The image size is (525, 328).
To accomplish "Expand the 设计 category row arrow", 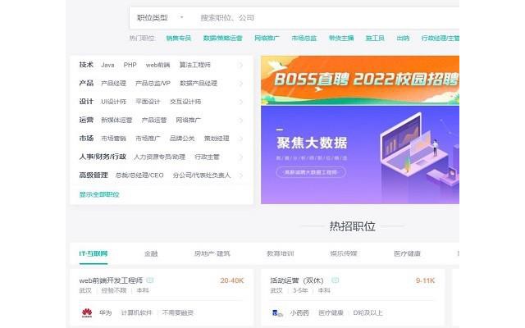I will 240,102.
